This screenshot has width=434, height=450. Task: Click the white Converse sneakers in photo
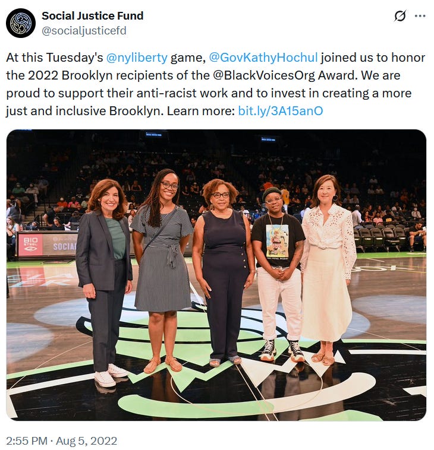coord(111,376)
